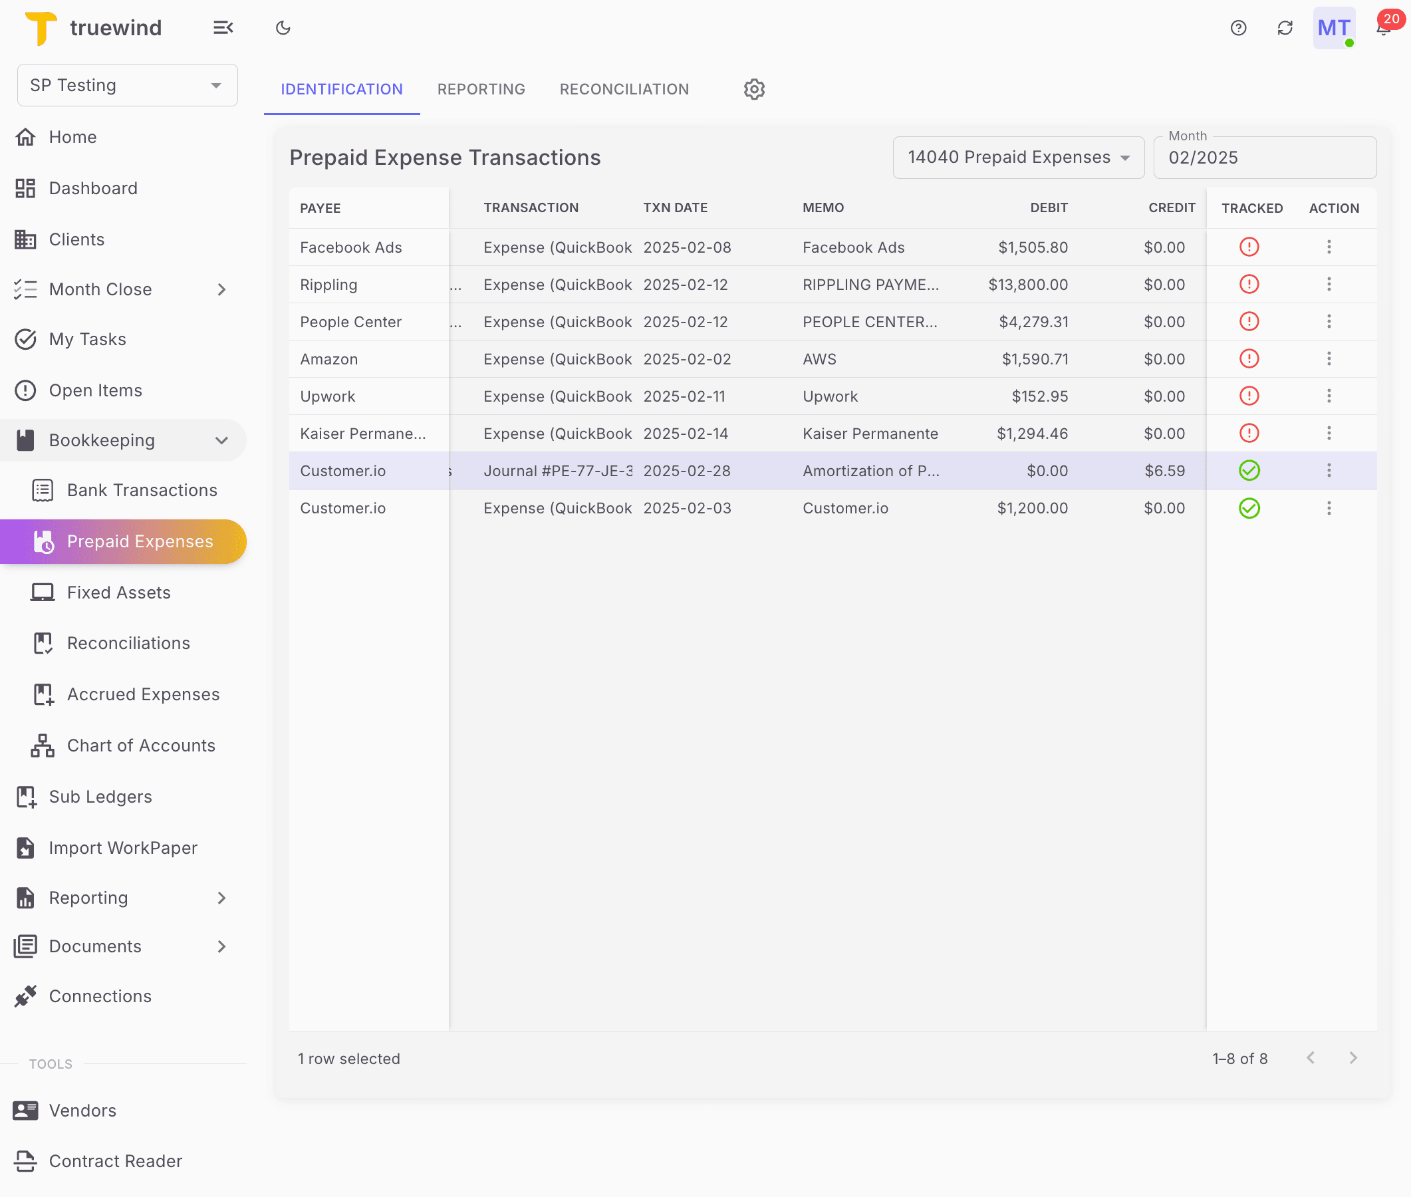Open the Reconciliations icon
The image size is (1411, 1197).
tap(42, 642)
